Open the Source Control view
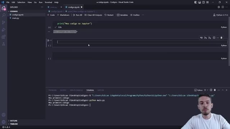 point(4,22)
